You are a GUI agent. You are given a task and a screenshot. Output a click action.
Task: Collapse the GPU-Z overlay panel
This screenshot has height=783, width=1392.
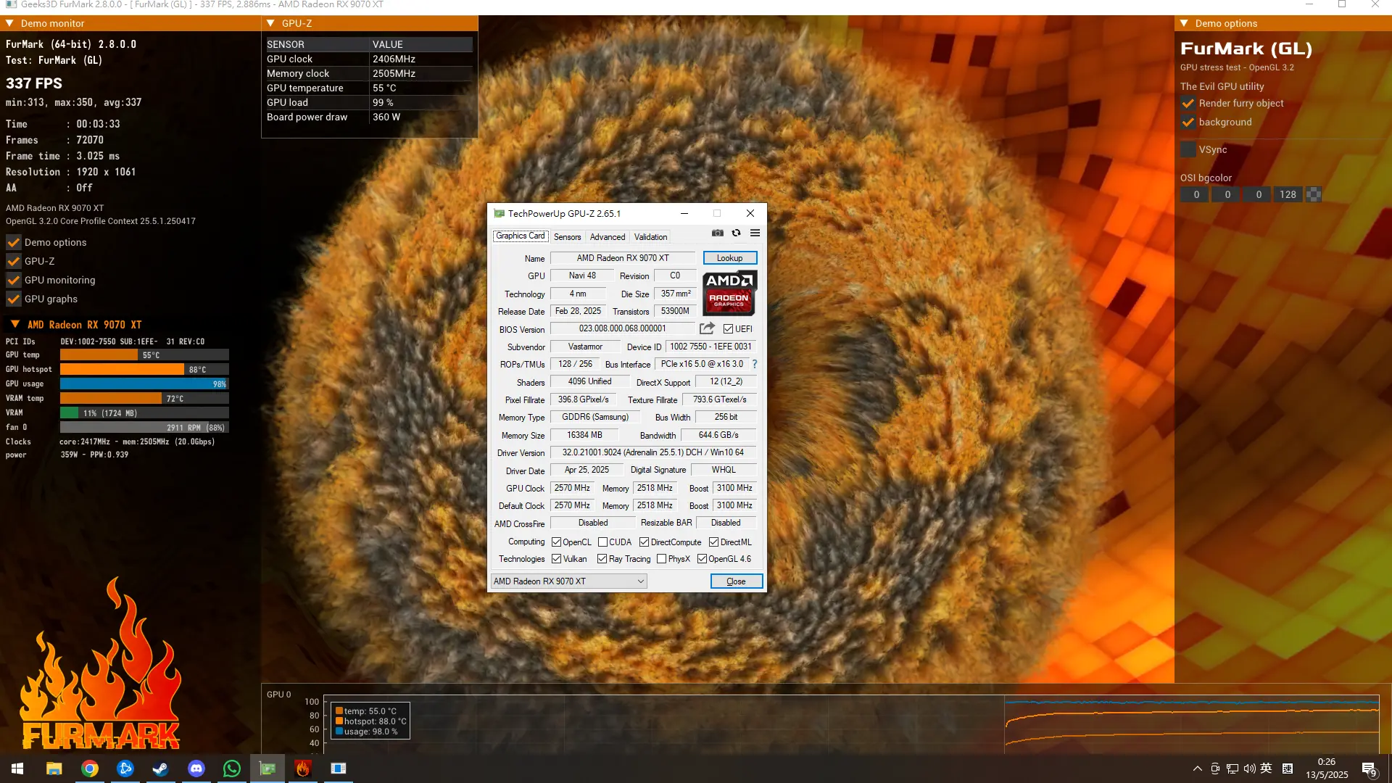point(270,23)
